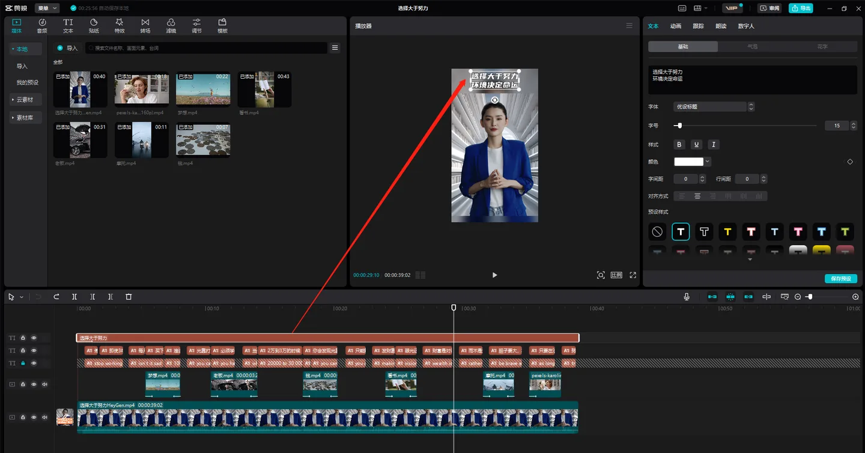865x453 pixels.
Task: Click the 审阅 review button
Action: tap(769, 8)
